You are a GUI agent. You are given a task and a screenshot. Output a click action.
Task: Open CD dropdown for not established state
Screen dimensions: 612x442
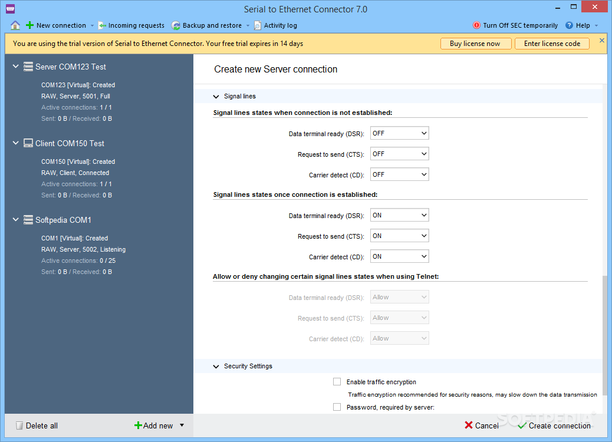pyautogui.click(x=399, y=174)
